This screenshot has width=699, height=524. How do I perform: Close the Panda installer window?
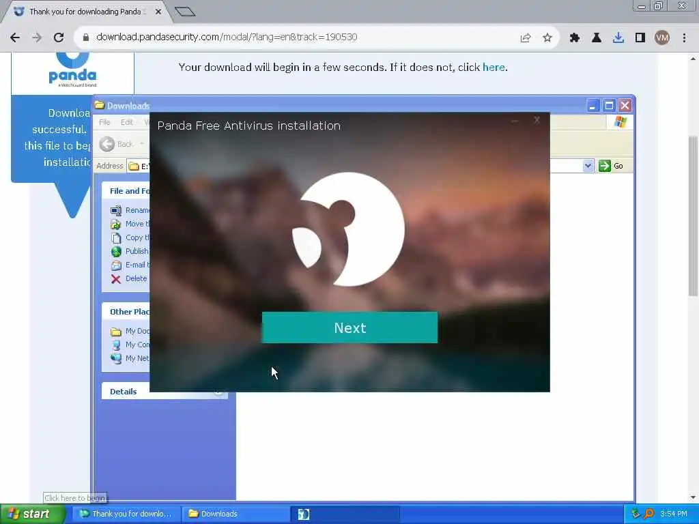coord(537,120)
